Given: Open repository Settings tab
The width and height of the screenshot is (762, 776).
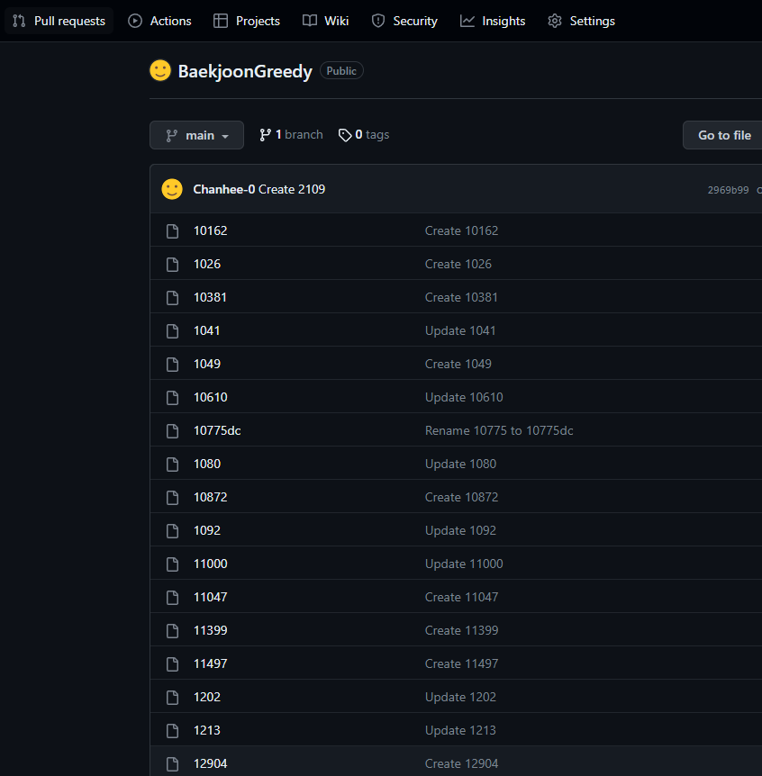Looking at the screenshot, I should point(582,21).
